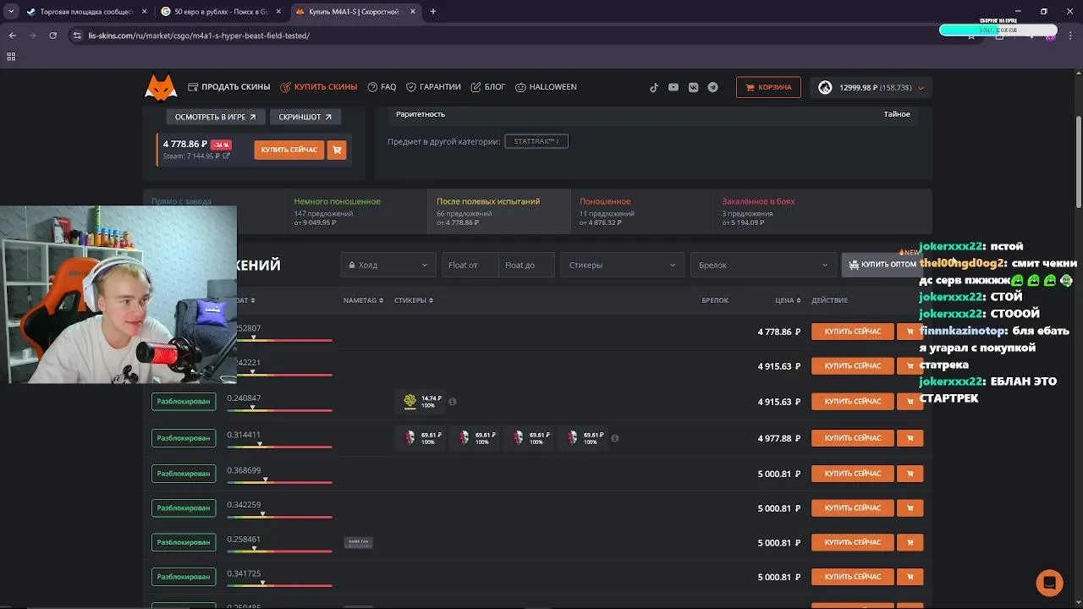Add the 0.368699 float listing to cart
This screenshot has height=609, width=1083.
point(910,474)
